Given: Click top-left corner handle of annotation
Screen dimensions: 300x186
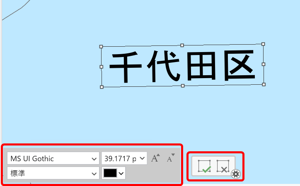Looking at the screenshot, I should coord(101,47).
